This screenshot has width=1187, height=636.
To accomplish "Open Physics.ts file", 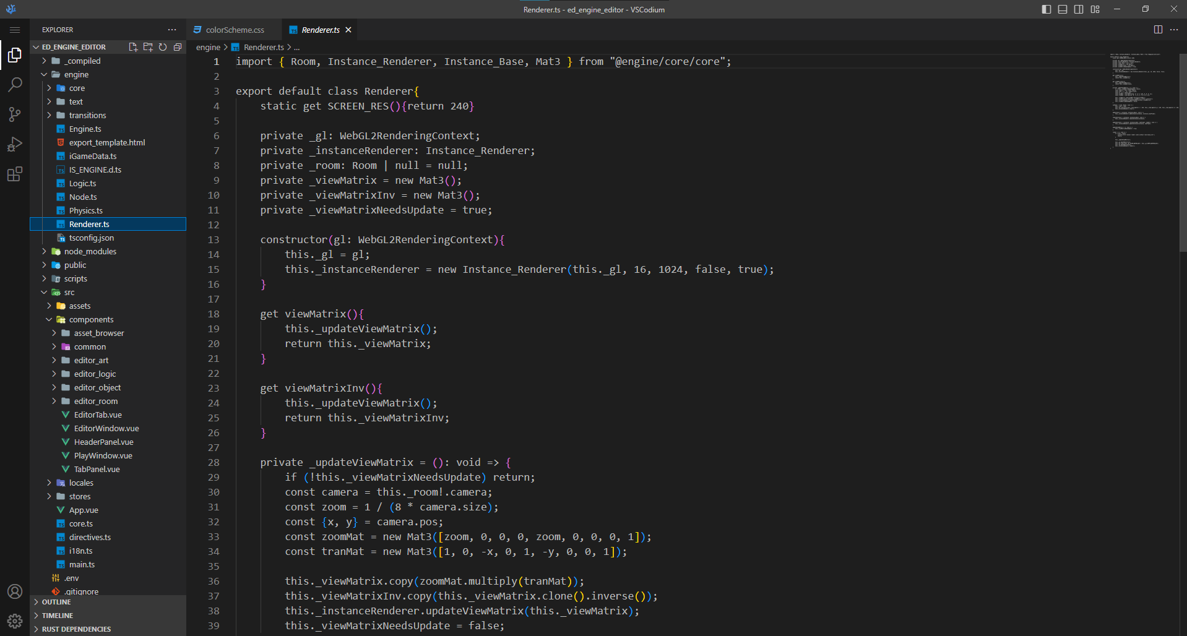I will (108, 210).
